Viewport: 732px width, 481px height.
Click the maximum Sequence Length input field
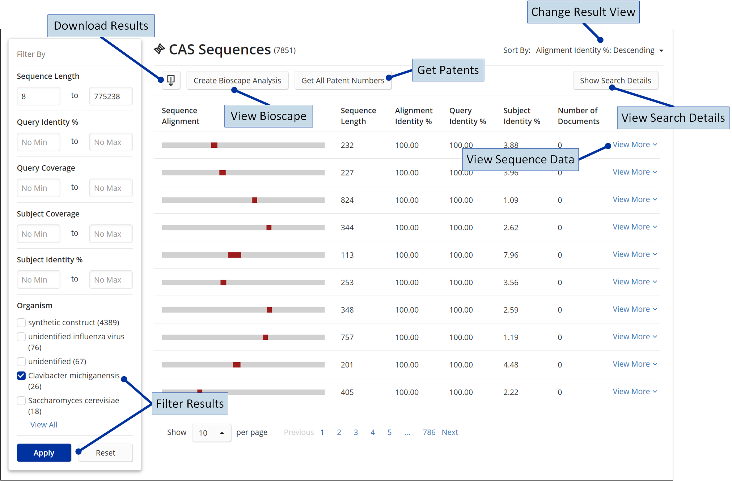tap(111, 96)
